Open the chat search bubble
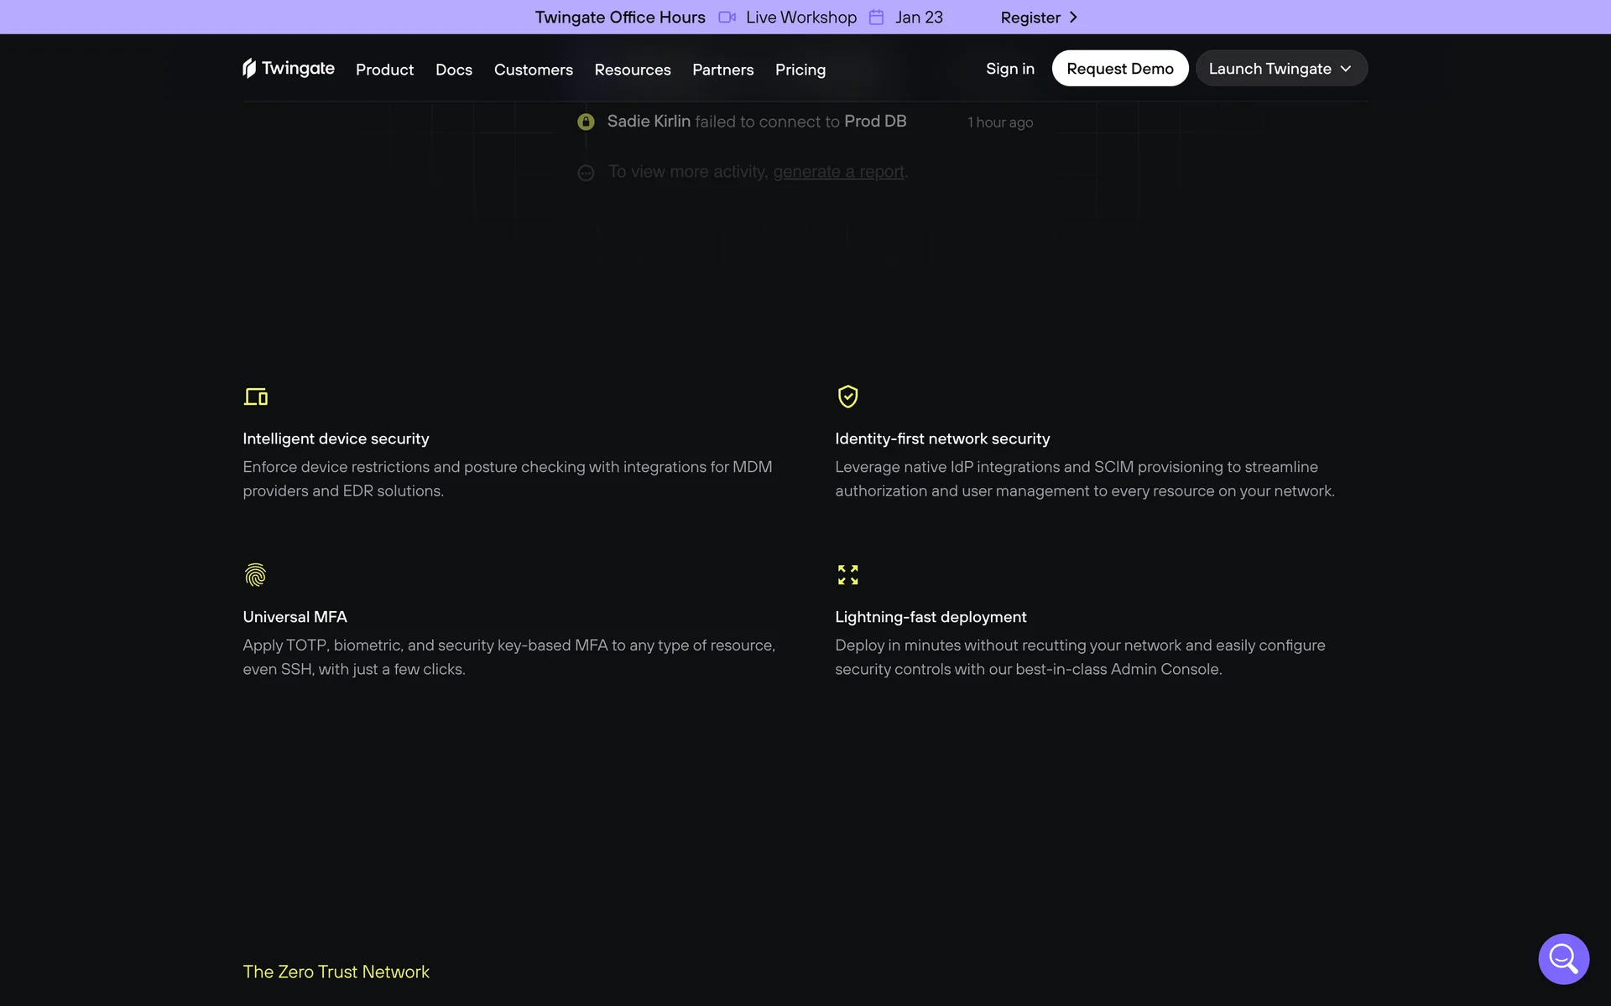Image resolution: width=1611 pixels, height=1006 pixels. (x=1563, y=958)
